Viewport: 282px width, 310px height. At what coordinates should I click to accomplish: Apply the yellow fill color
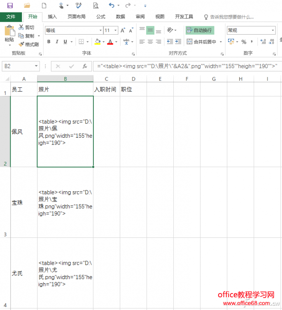pos(98,42)
